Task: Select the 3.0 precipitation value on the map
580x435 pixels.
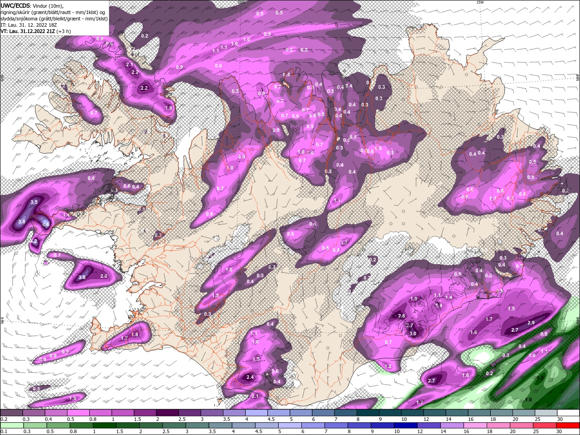Action: [413, 334]
